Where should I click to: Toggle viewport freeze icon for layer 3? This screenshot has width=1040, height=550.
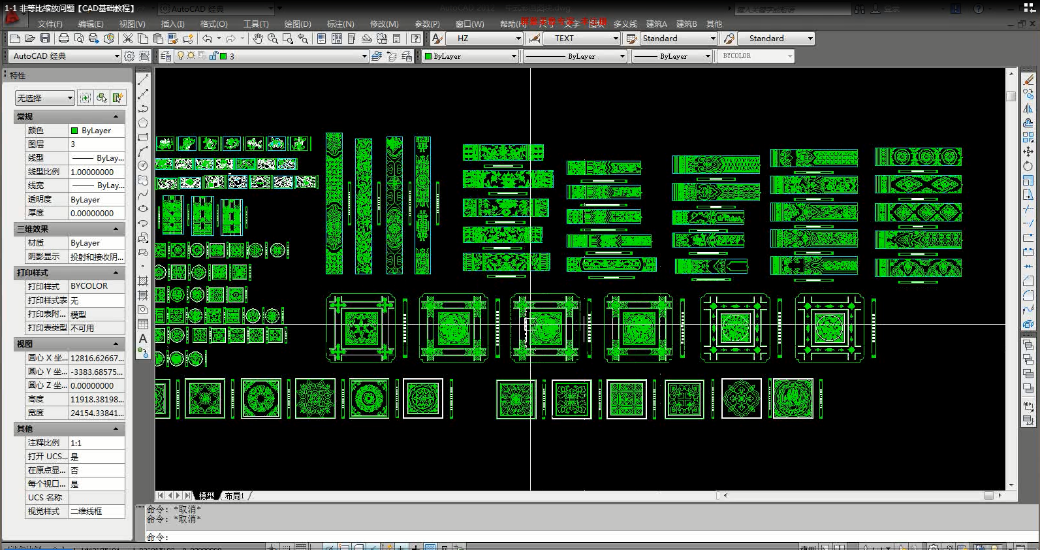click(202, 56)
